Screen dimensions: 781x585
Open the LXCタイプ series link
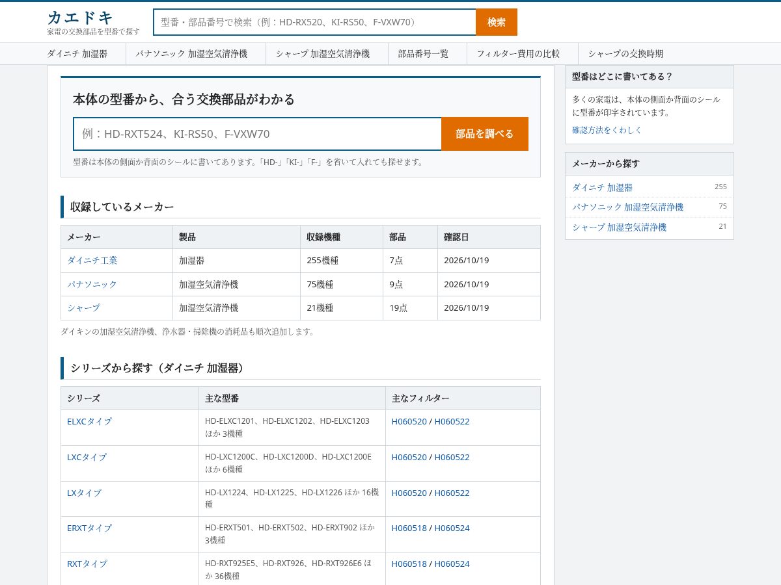[87, 457]
